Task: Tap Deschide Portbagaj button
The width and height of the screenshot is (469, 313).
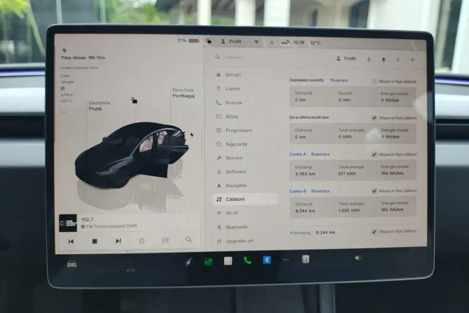Action: click(183, 93)
